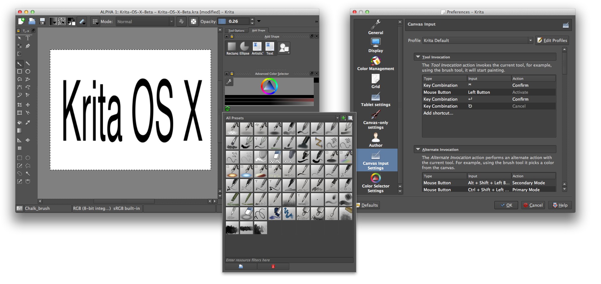Choose the Rectangular Selection tool
601x284 pixels.
click(x=20, y=158)
